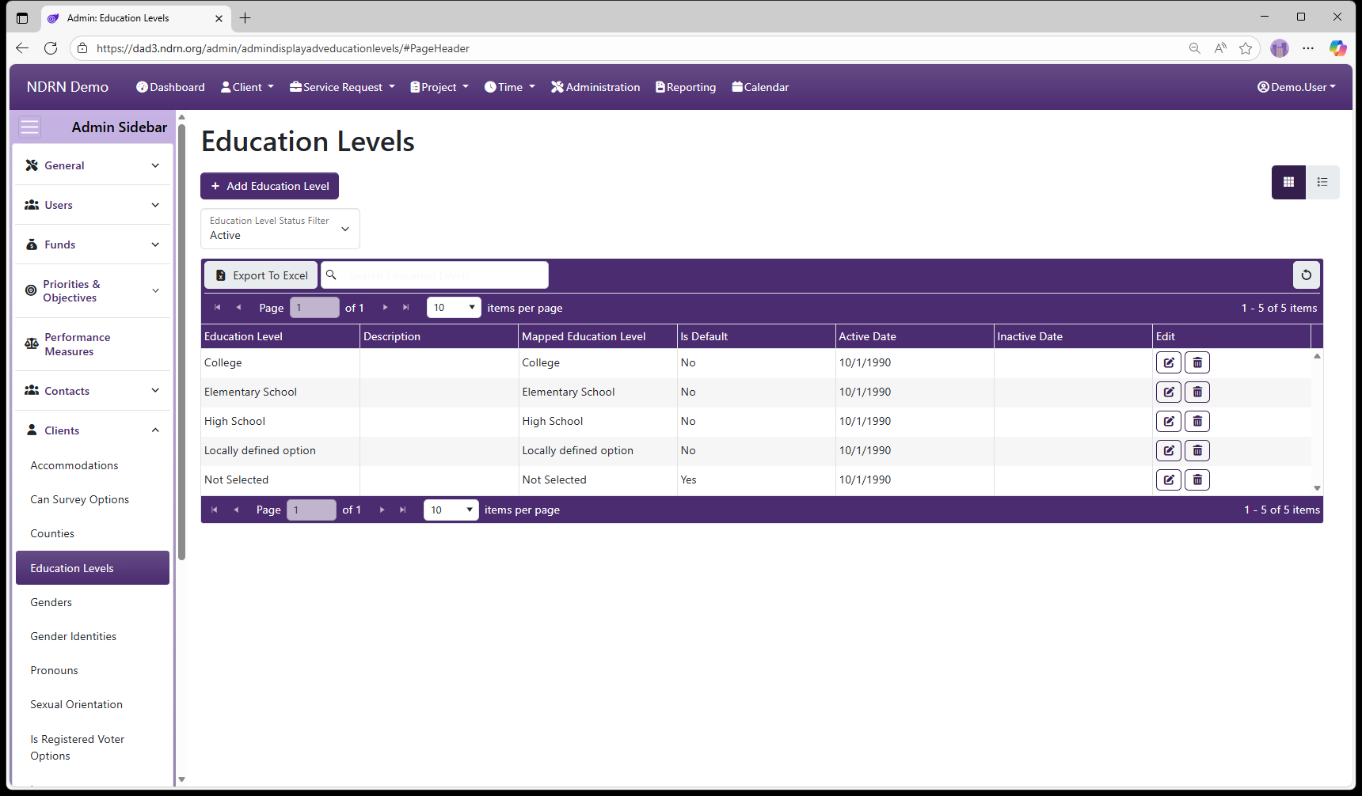Click the browser refresh icon
Screen dimensions: 1362x796
pos(51,48)
